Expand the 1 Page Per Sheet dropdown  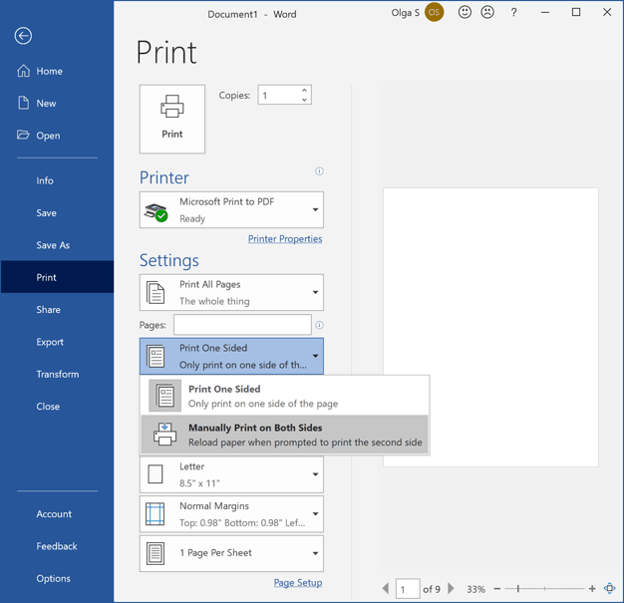coord(231,553)
